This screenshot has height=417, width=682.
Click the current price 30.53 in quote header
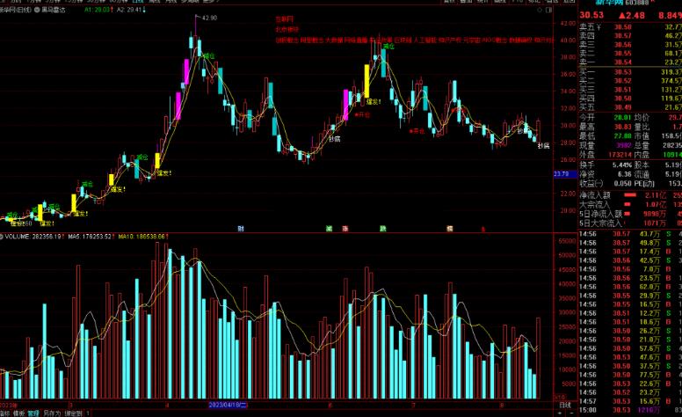tap(591, 15)
